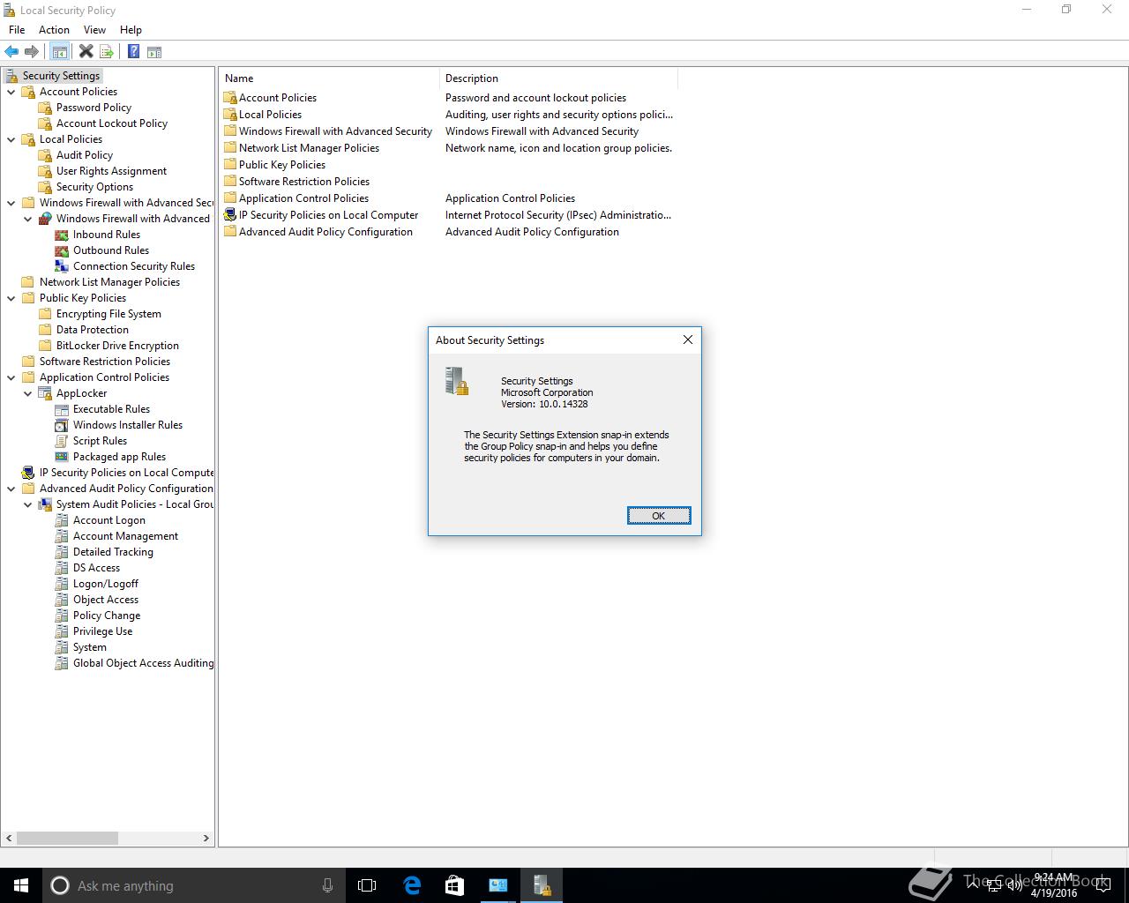Click the Back arrow in the toolbar
The width and height of the screenshot is (1129, 903).
click(x=11, y=52)
